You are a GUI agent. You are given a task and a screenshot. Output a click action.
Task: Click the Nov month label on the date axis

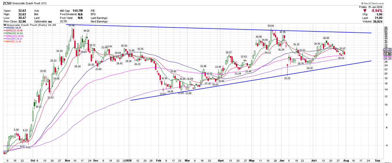point(67,160)
